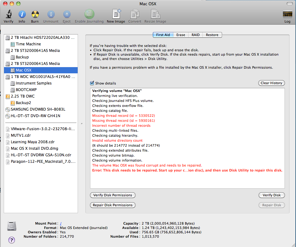
Task: Select the Learning Maya 2008.cdr image
Action: click(41, 142)
